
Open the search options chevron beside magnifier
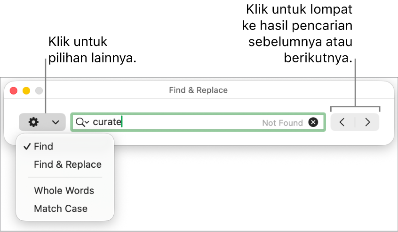[87, 123]
